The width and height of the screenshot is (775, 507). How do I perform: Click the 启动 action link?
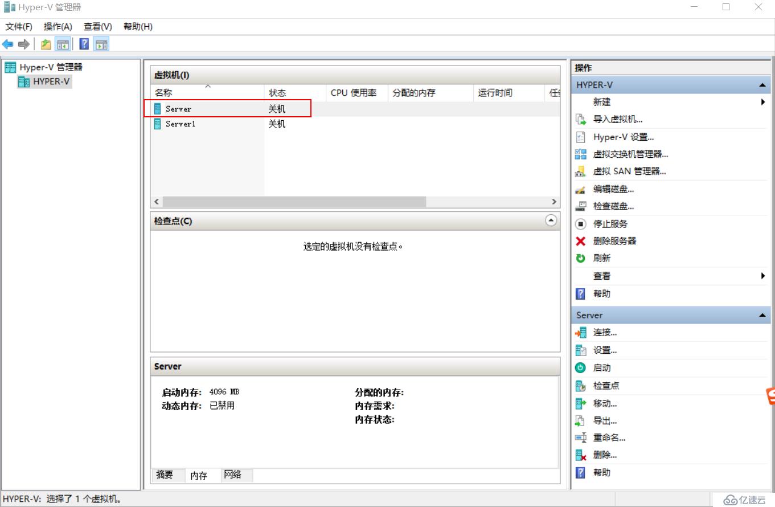tap(602, 368)
